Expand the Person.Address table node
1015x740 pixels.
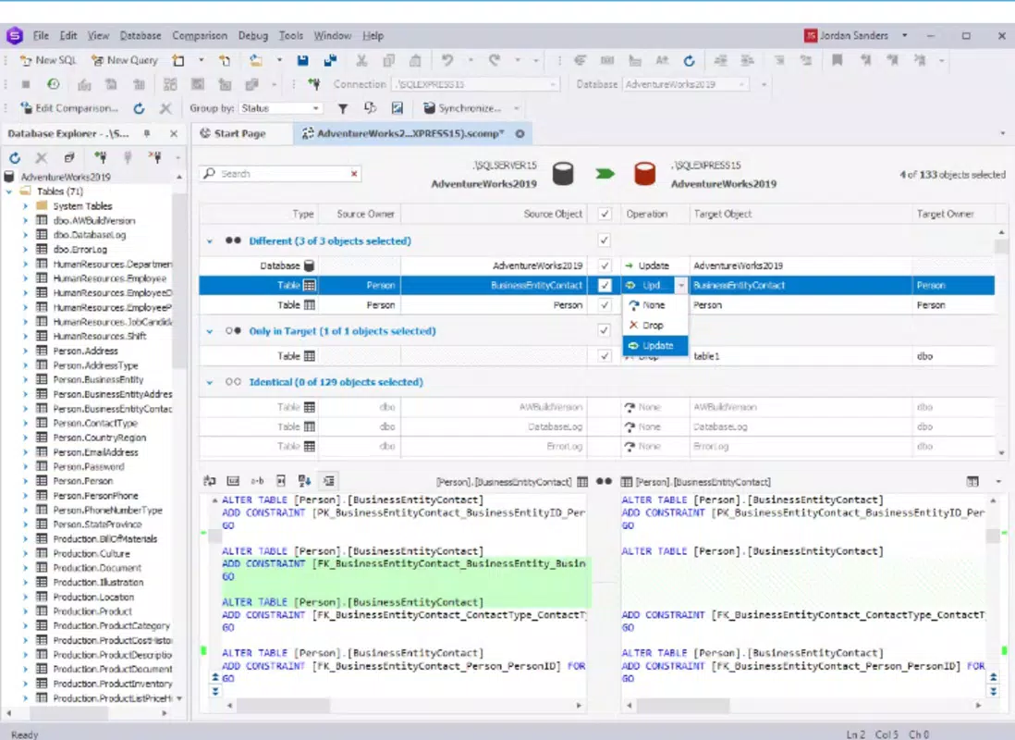25,351
